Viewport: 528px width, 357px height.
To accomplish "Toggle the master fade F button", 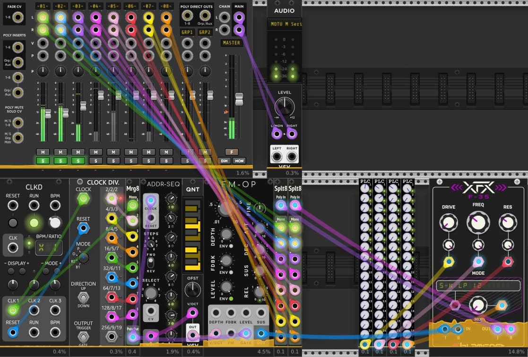I will click(232, 152).
